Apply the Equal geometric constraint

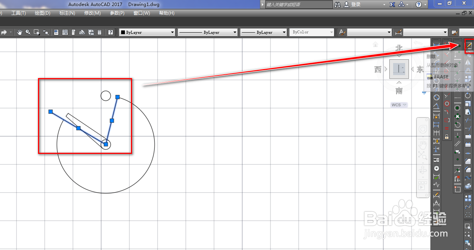[447, 128]
